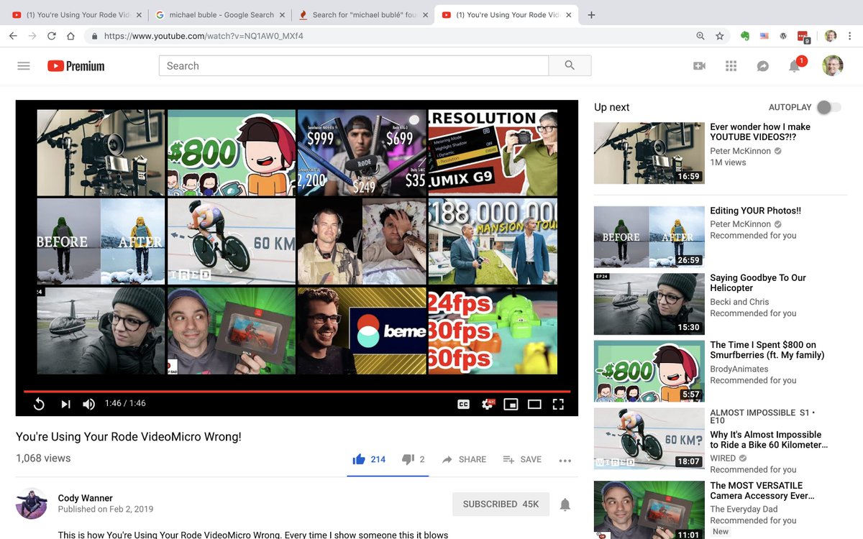863x539 pixels.
Task: Skip to next video
Action: [65, 404]
